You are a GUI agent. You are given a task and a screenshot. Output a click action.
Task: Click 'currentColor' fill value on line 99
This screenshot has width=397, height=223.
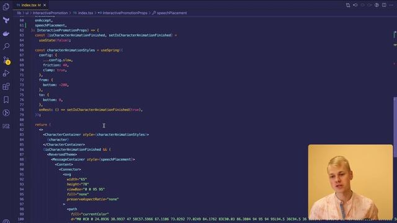point(96,214)
